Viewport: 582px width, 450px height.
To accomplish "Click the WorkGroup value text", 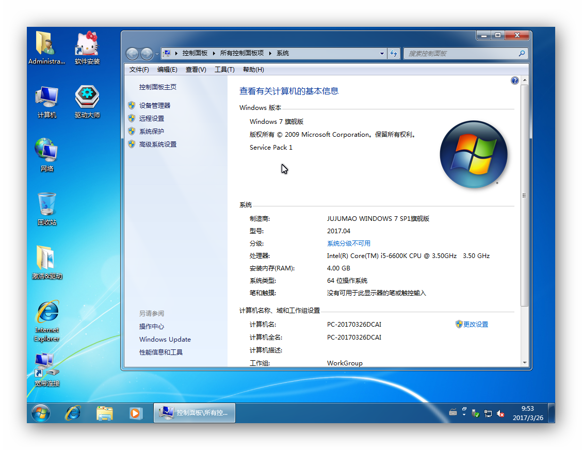I will pyautogui.click(x=345, y=363).
